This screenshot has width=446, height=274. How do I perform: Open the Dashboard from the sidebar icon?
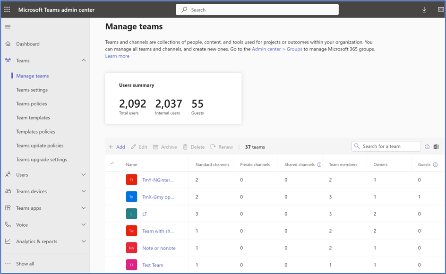pyautogui.click(x=8, y=43)
